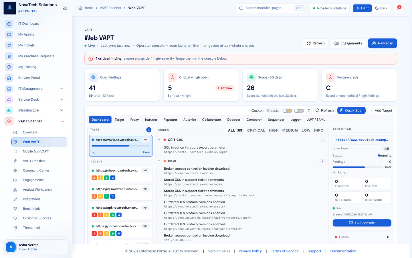Viewport: 412px width, 258px height.
Task: Filter issues by MEDIUM severity
Action: tap(290, 130)
